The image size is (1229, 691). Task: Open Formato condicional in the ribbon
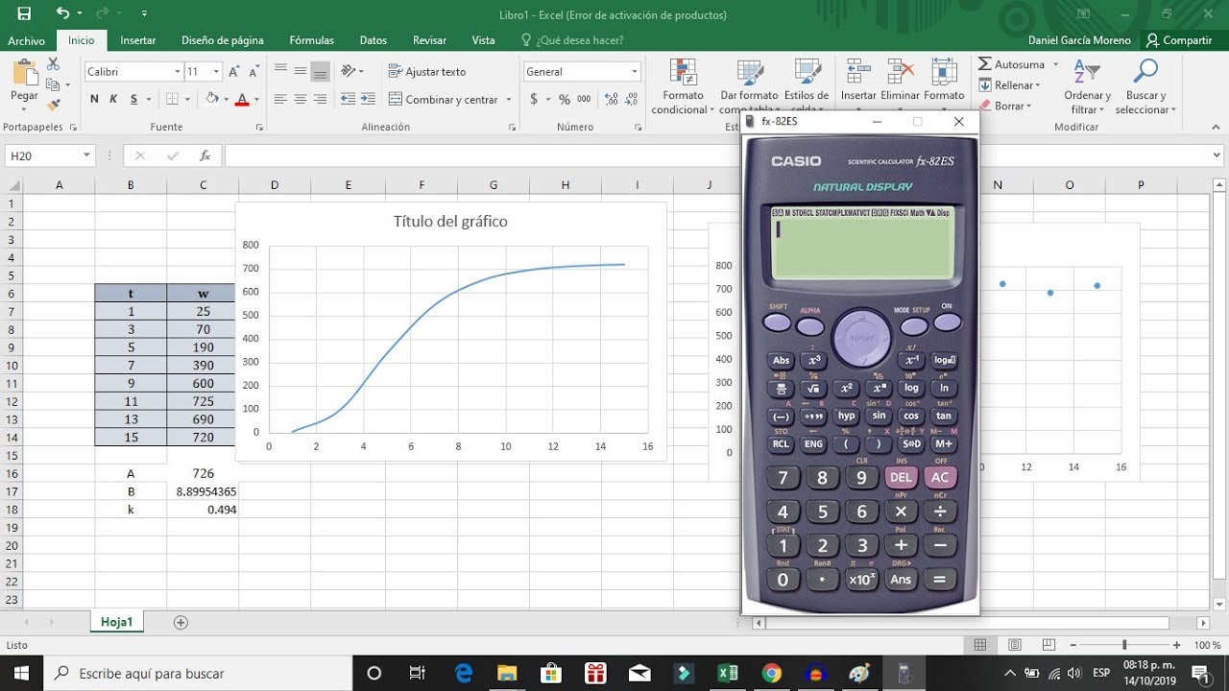point(683,87)
